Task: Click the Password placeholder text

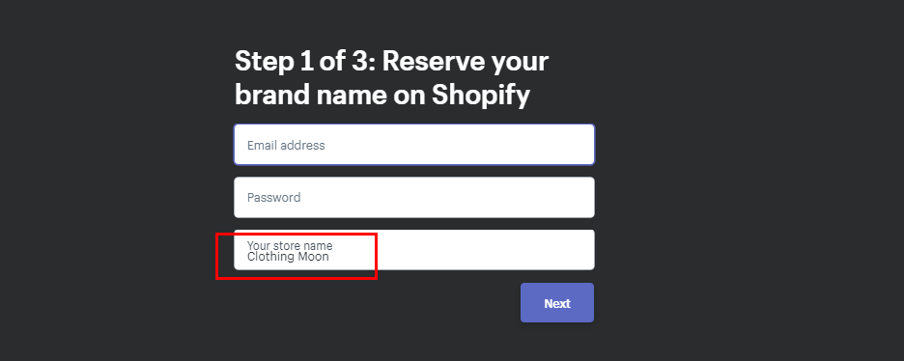Action: (274, 198)
